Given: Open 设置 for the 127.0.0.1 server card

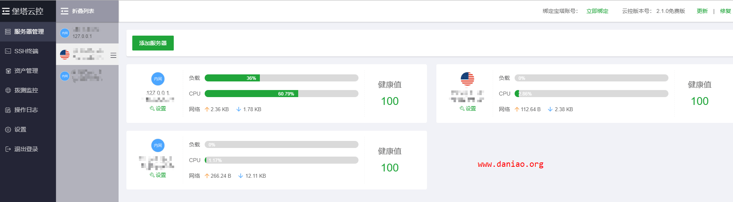Looking at the screenshot, I should click(x=158, y=108).
